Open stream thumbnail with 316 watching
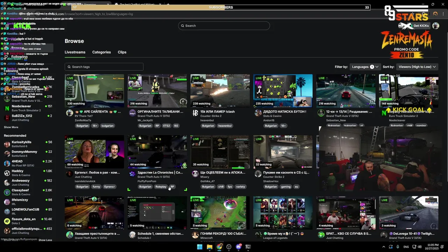 [157, 91]
